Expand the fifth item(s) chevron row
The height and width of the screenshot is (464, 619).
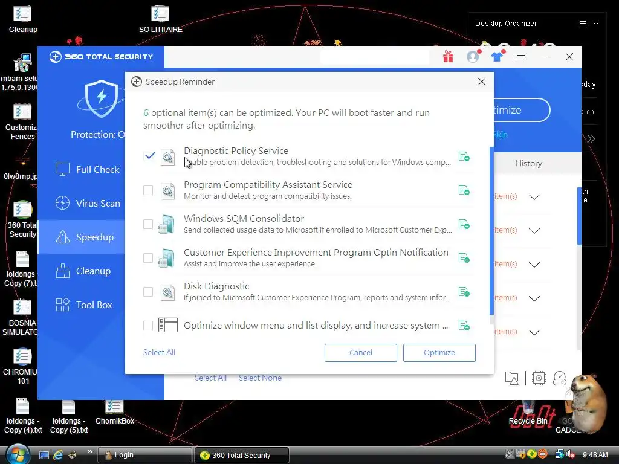click(x=534, y=333)
